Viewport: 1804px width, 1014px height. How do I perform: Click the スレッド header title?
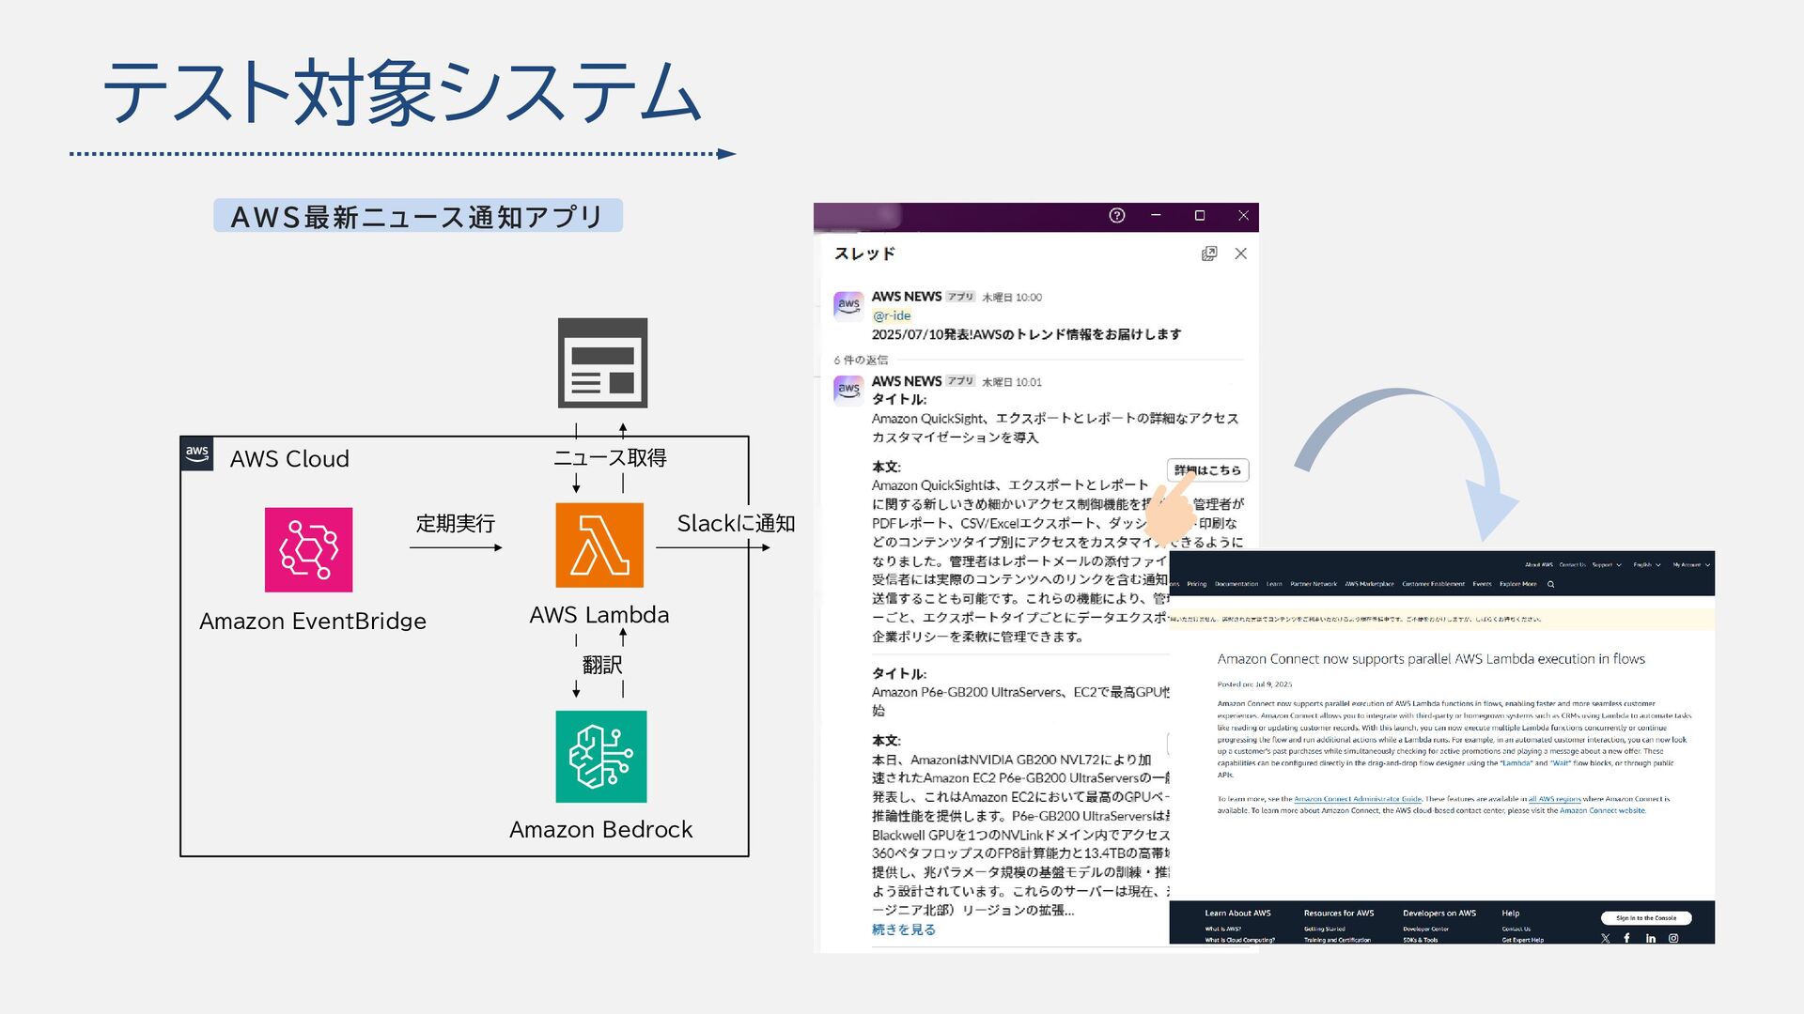(x=864, y=253)
